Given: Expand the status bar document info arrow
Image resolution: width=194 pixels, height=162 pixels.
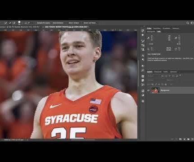Looking at the screenshot, I should coord(27,140).
